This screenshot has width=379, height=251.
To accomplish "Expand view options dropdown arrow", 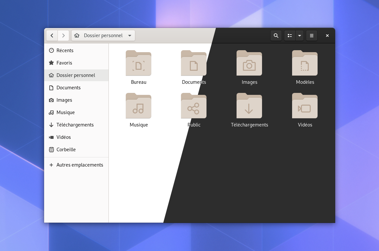I will coord(300,36).
